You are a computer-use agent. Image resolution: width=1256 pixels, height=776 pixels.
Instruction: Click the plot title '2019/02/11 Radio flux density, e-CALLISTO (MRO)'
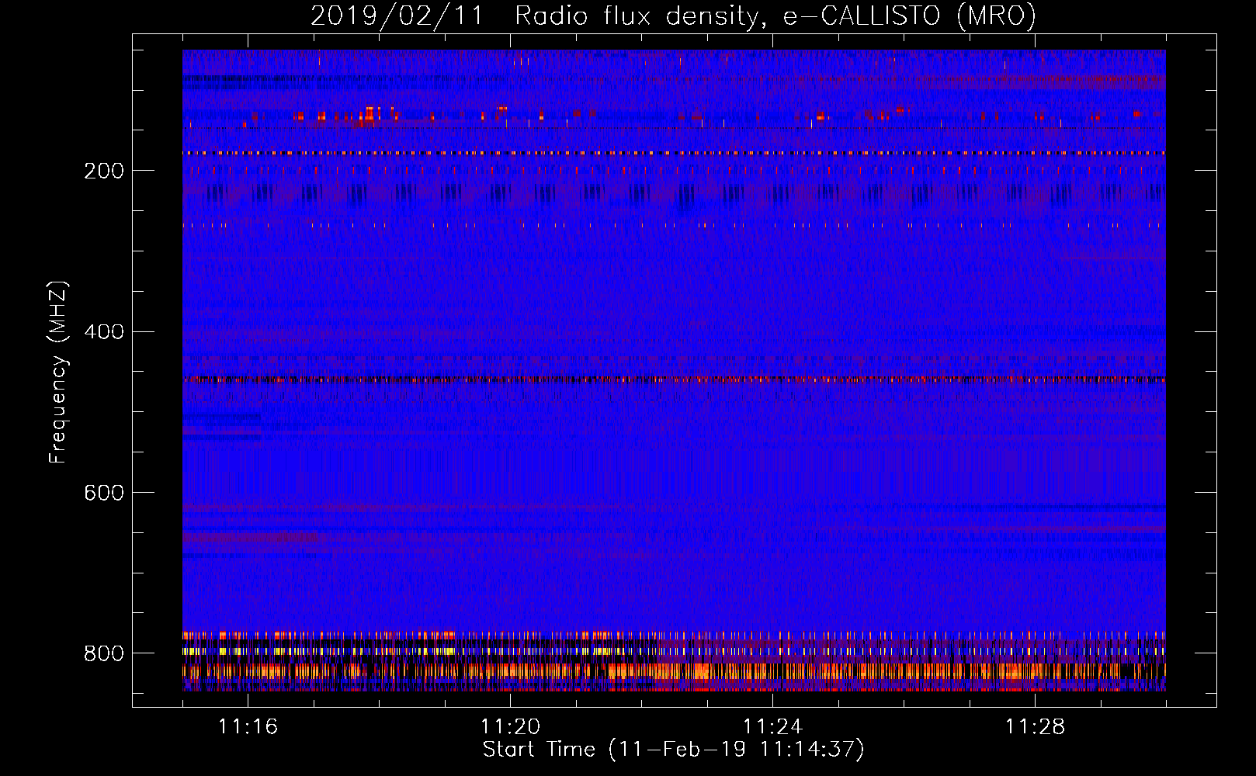(673, 16)
